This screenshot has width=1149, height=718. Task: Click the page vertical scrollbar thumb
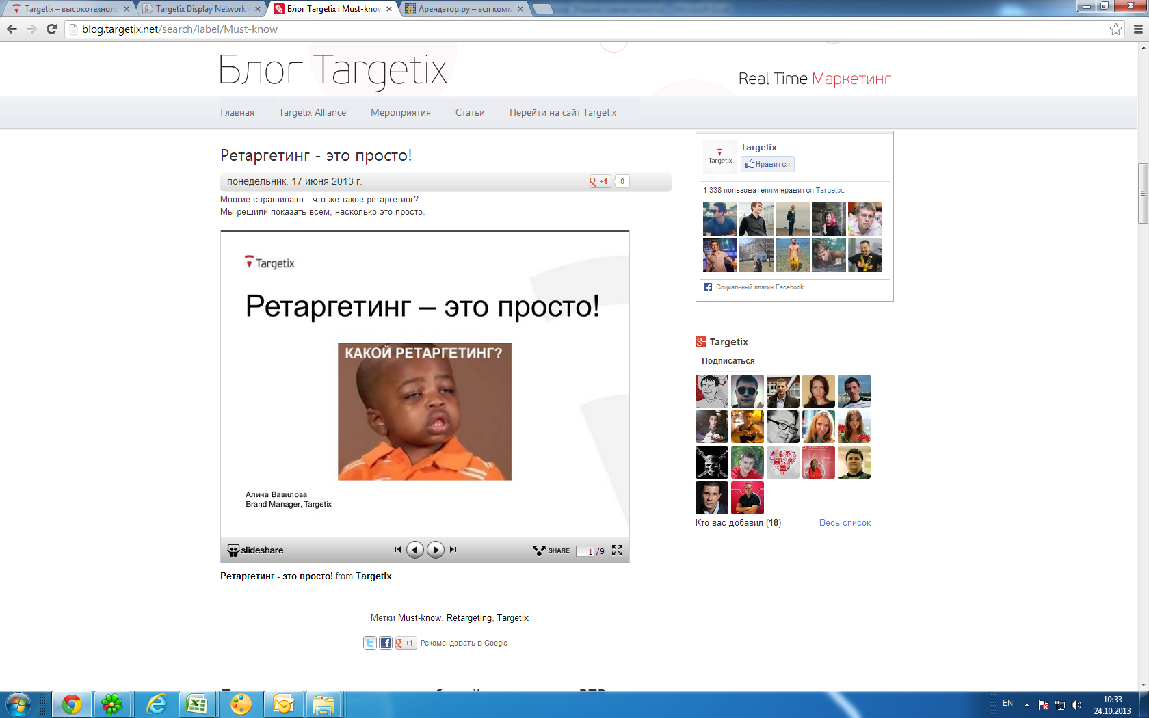pos(1143,194)
